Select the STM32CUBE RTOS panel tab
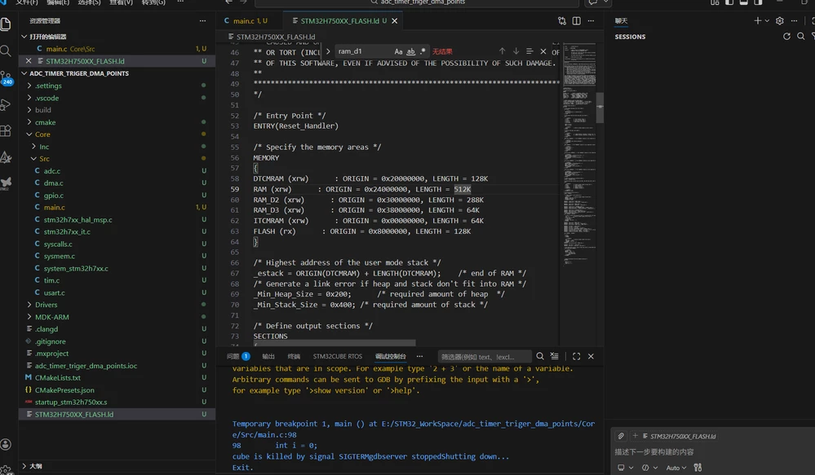 click(x=337, y=356)
